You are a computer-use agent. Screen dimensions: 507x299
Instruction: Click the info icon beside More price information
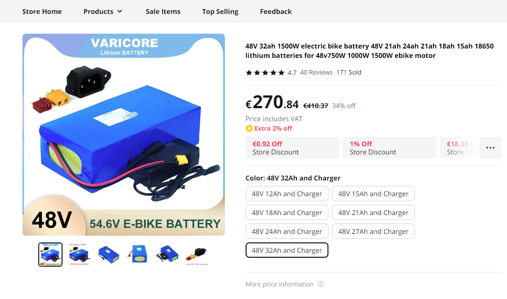click(x=320, y=284)
